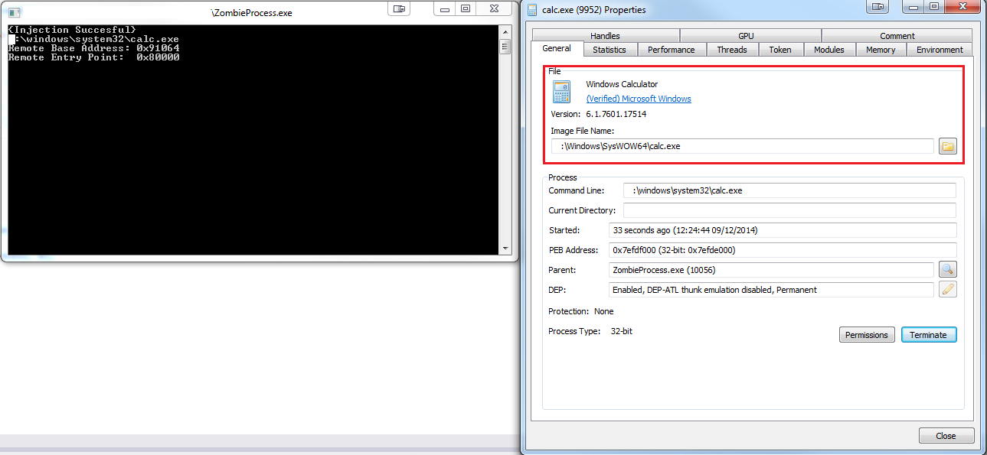
Task: Click the Command Line text field
Action: (x=789, y=190)
